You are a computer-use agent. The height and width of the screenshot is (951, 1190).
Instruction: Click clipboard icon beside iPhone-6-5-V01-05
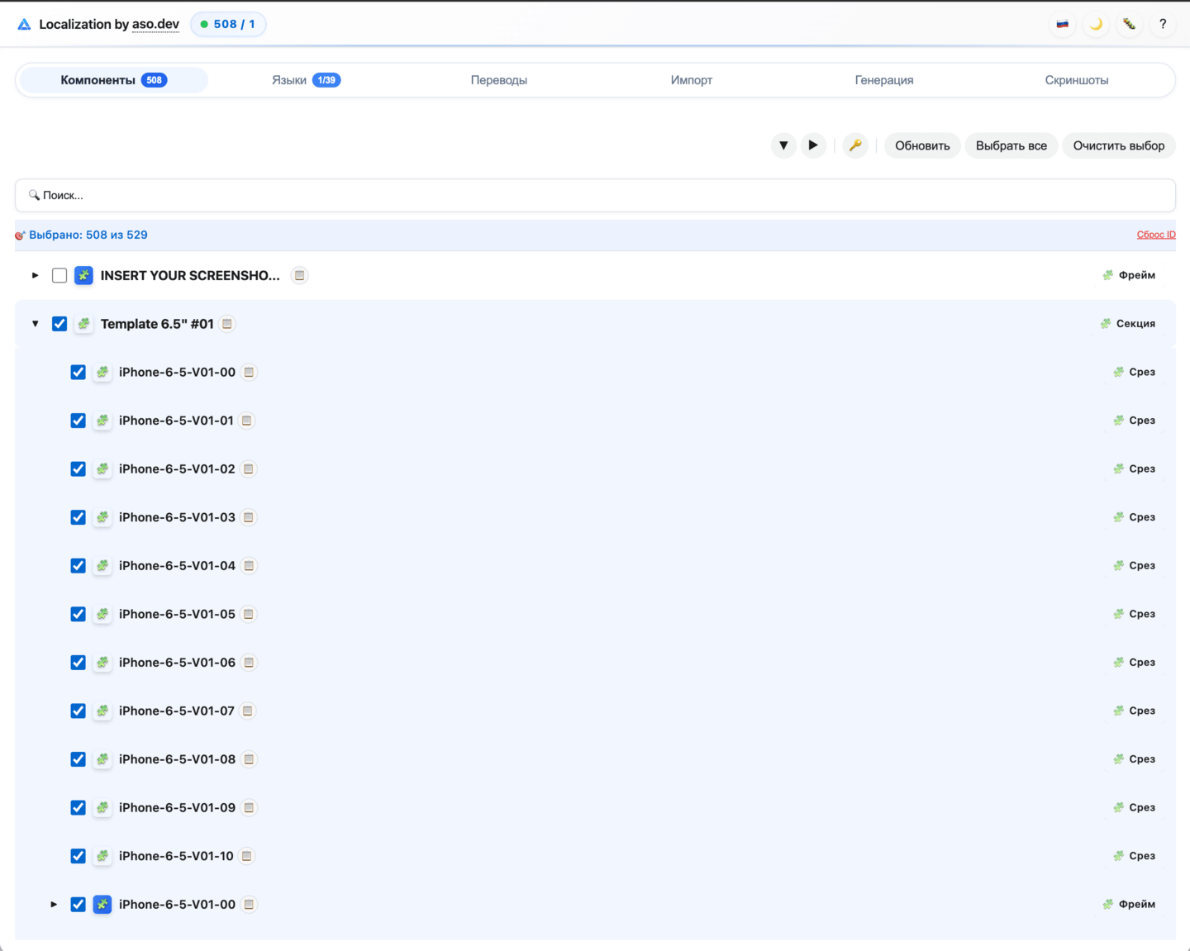click(249, 614)
